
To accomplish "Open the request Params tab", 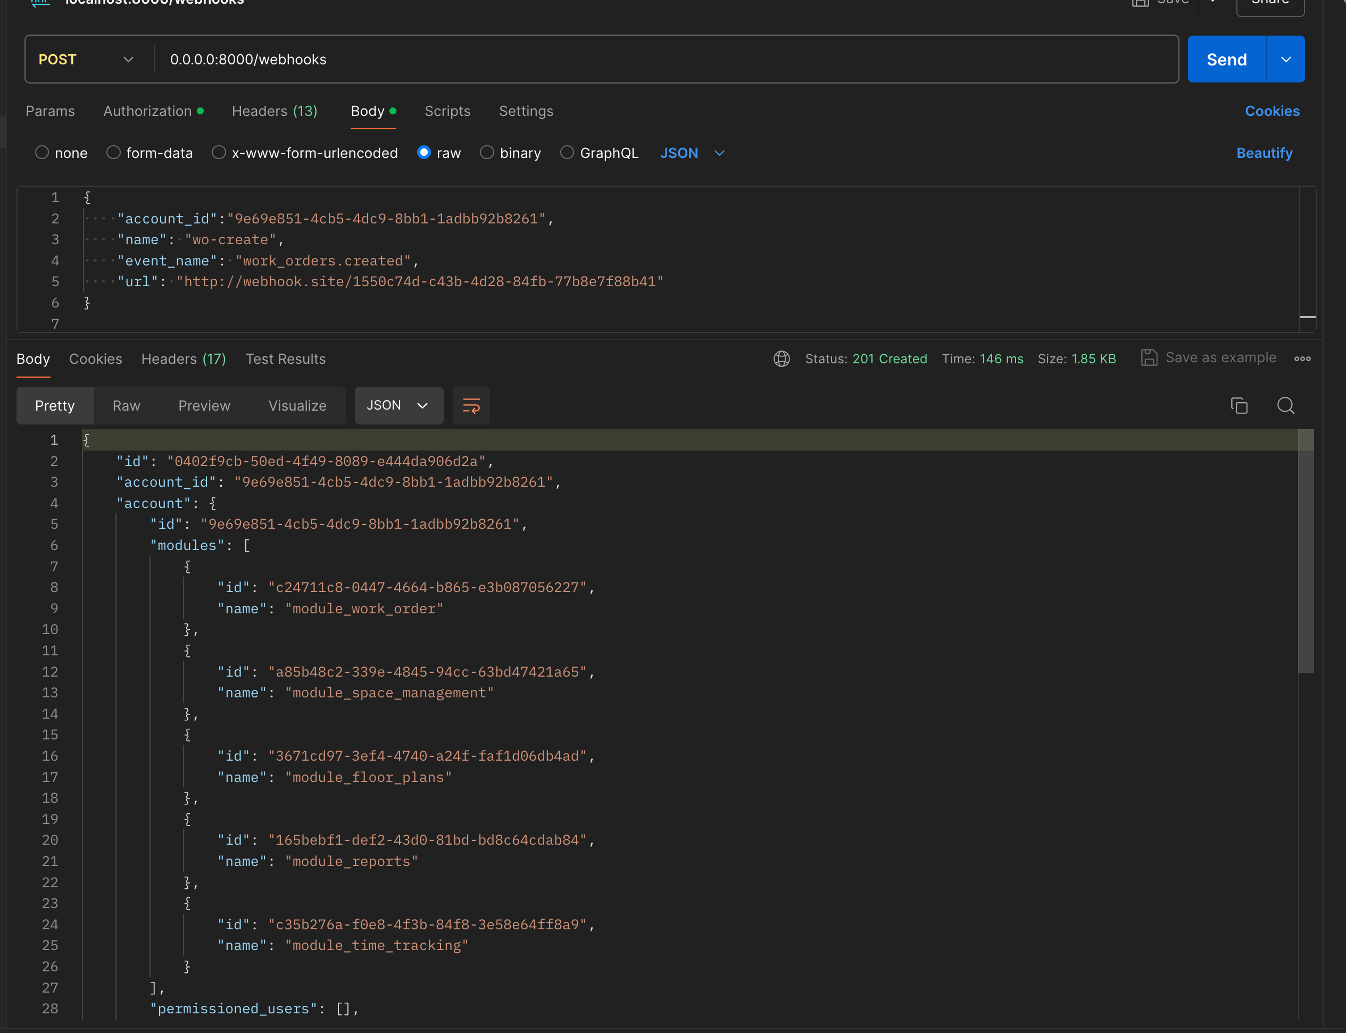I will coord(51,111).
